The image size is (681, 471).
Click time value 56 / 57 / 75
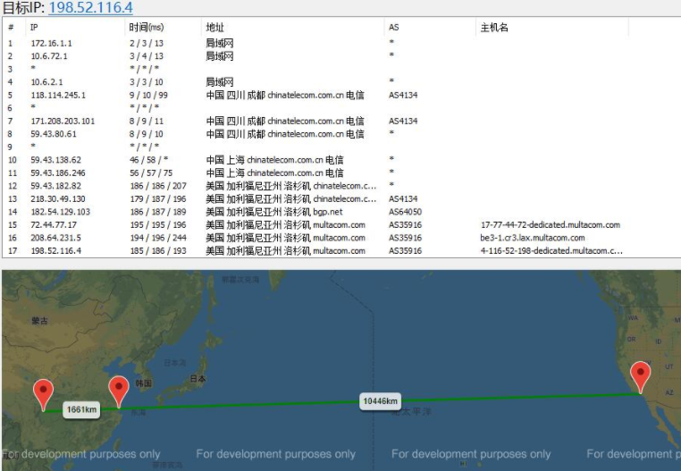point(151,172)
